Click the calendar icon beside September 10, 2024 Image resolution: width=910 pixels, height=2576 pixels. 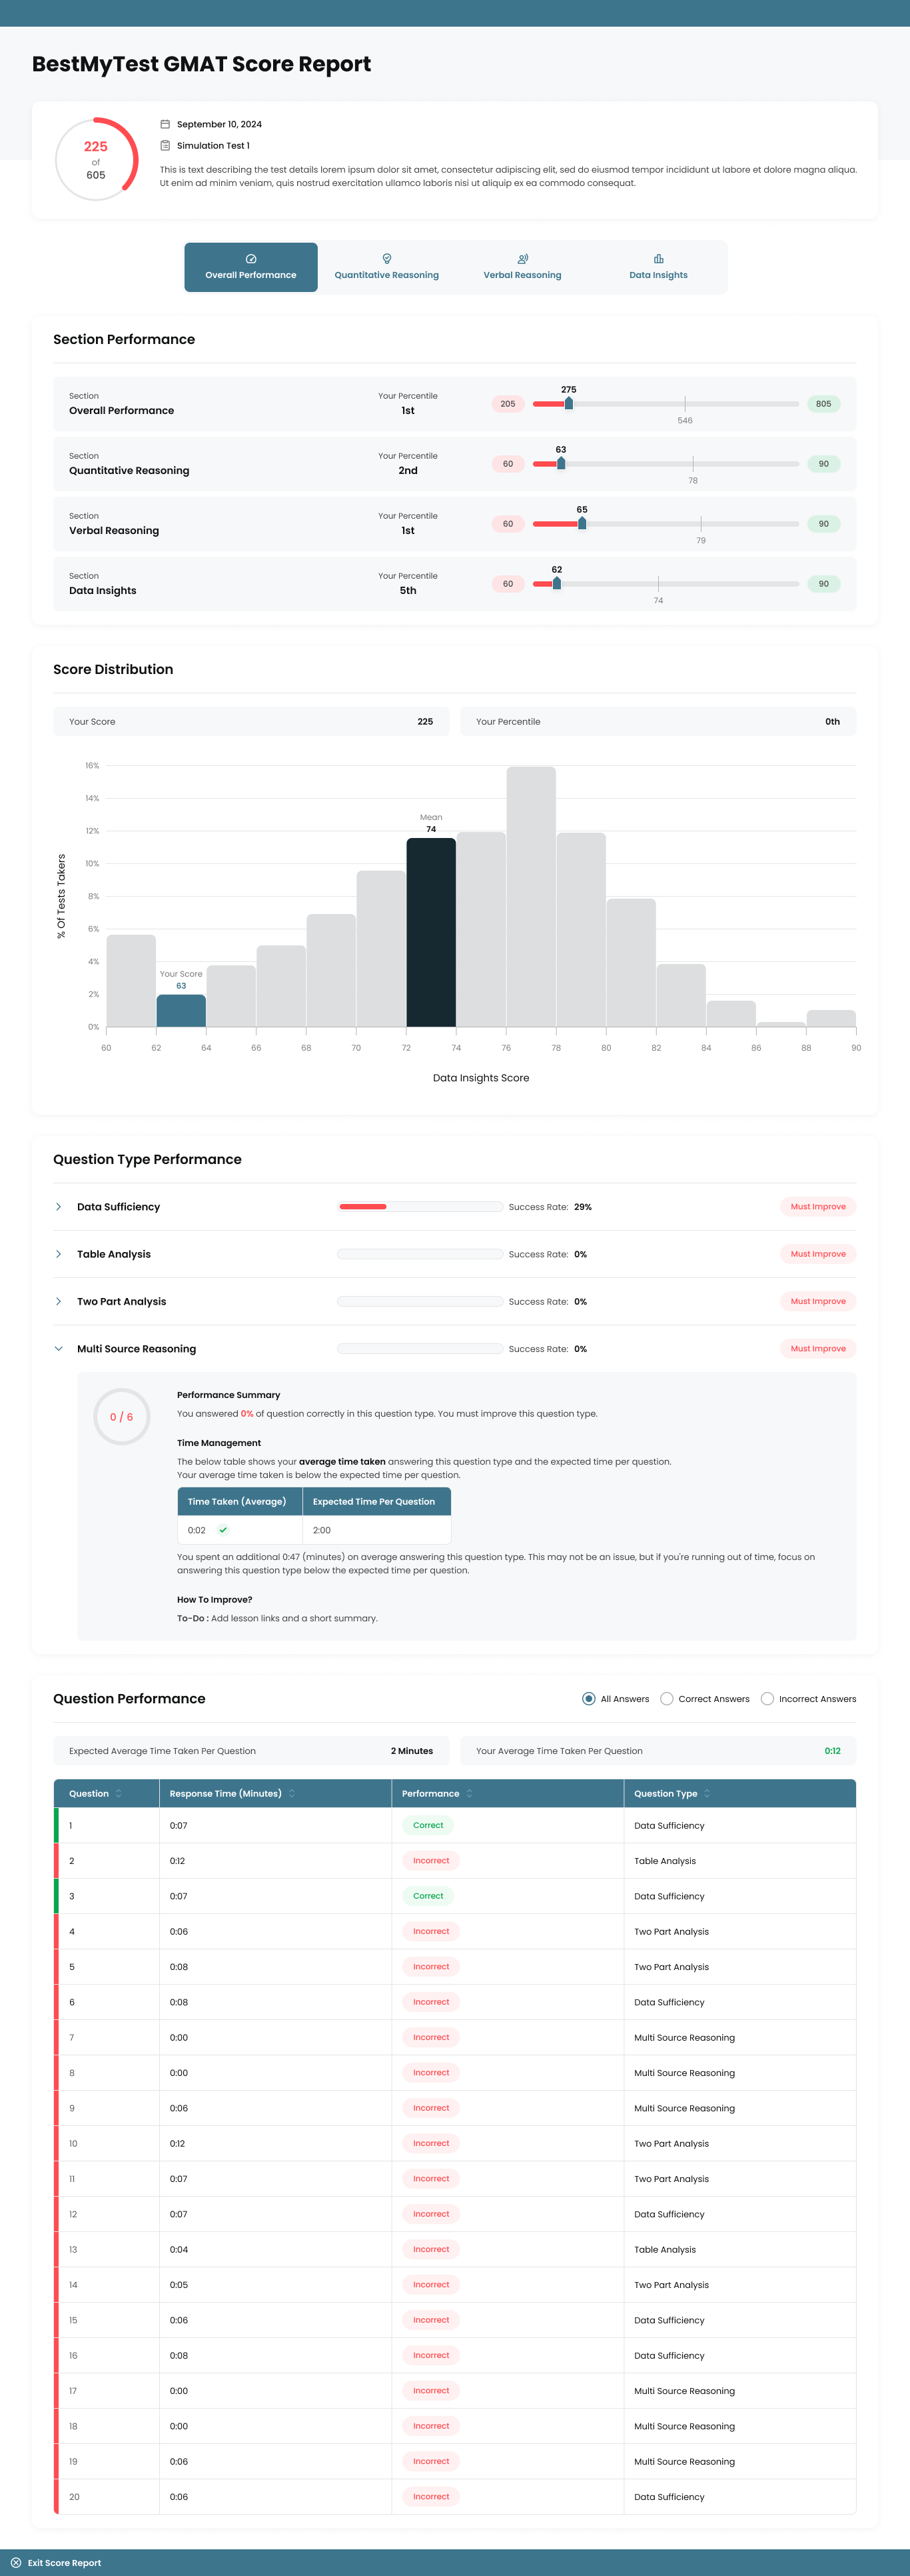pos(165,124)
